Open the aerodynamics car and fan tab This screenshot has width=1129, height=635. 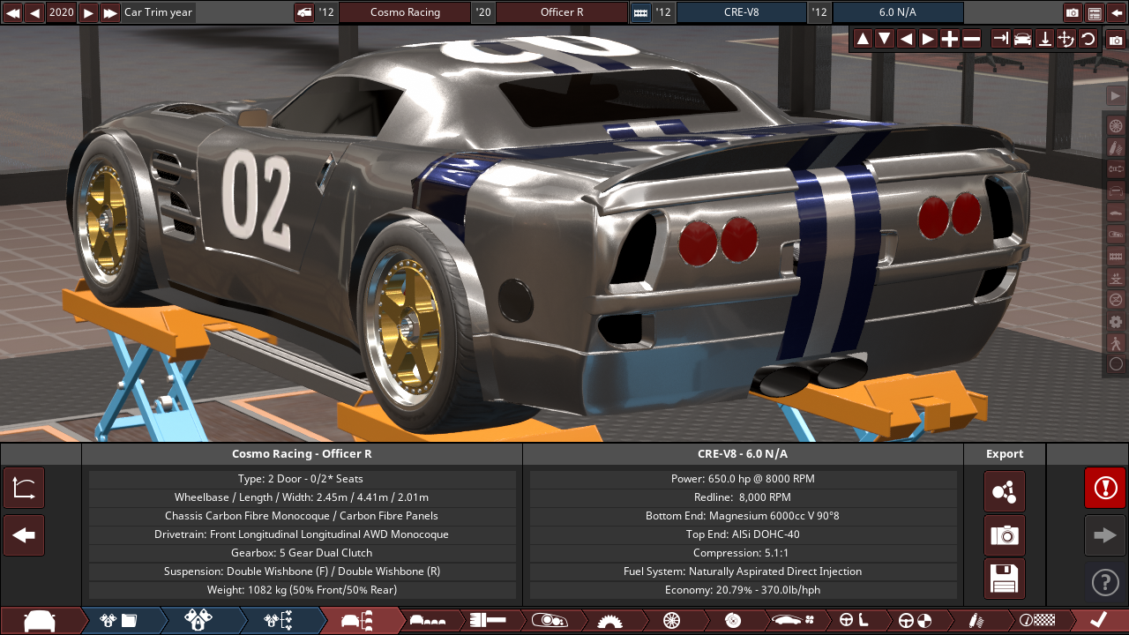[793, 621]
